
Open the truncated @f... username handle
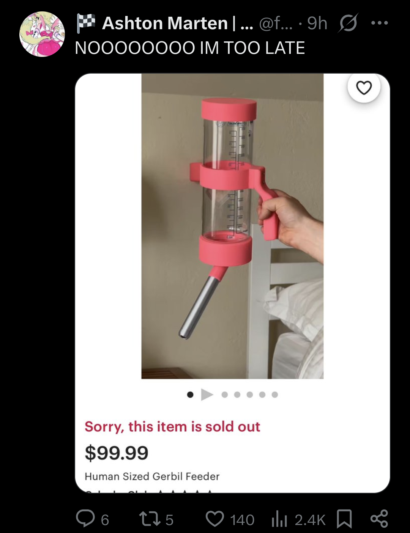pos(276,24)
